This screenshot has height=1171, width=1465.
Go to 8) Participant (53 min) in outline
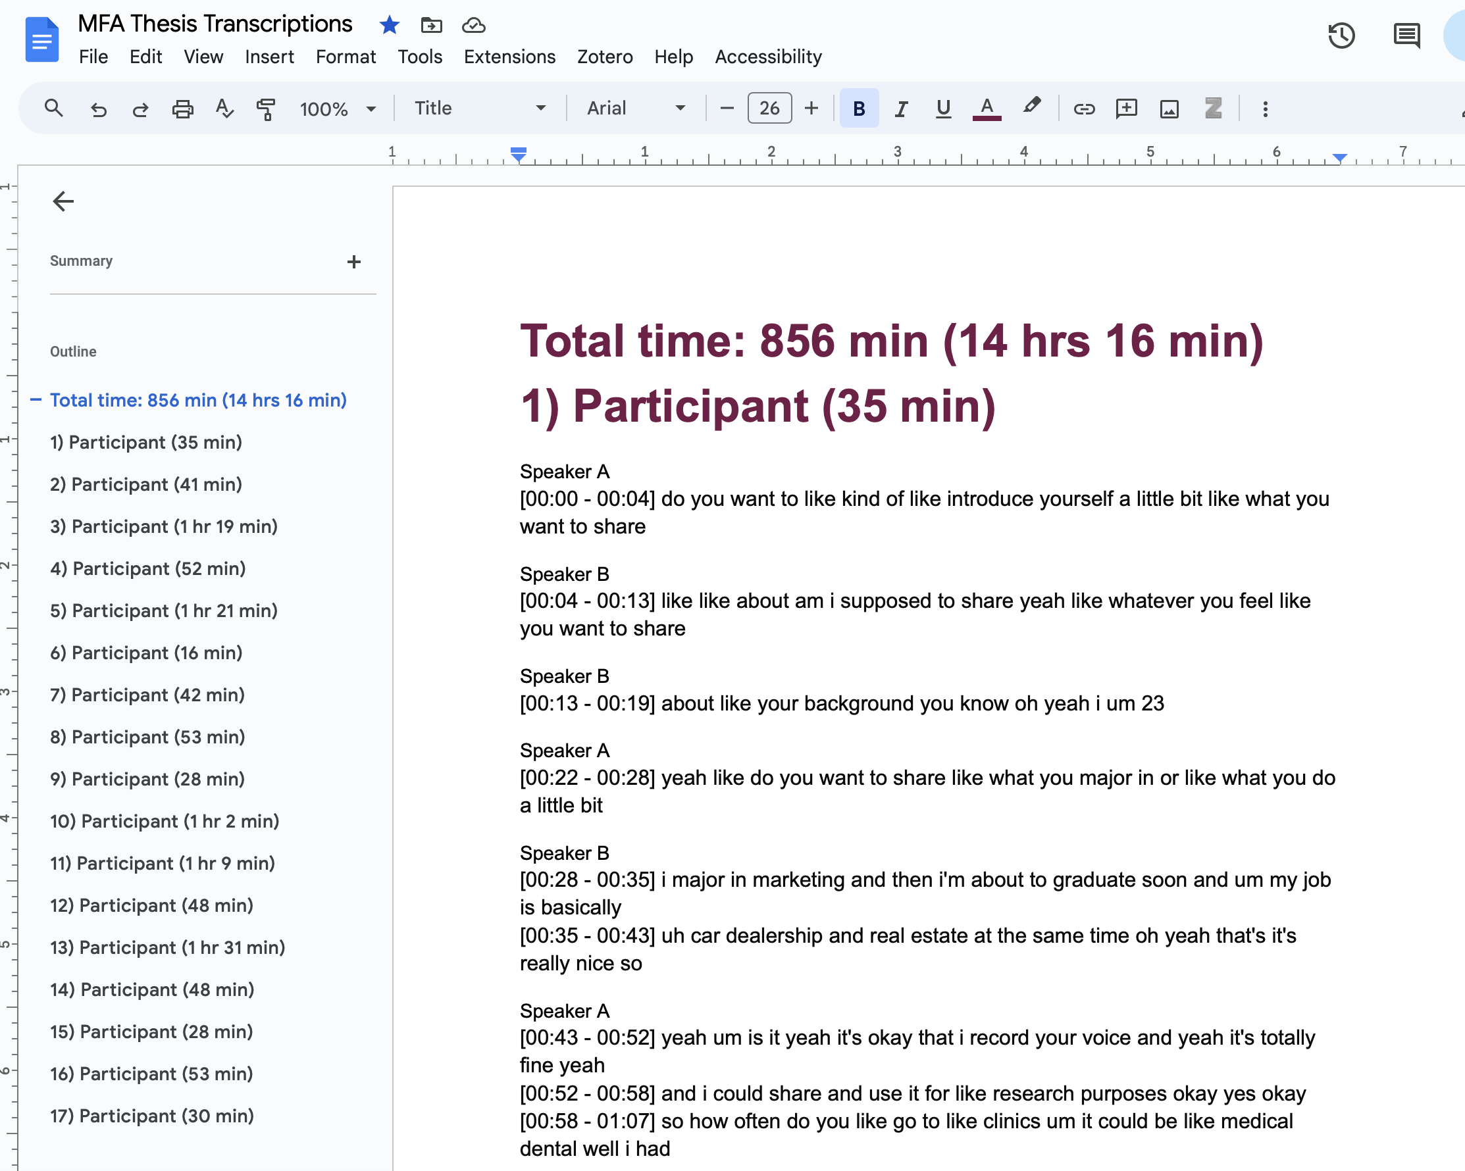(x=147, y=737)
